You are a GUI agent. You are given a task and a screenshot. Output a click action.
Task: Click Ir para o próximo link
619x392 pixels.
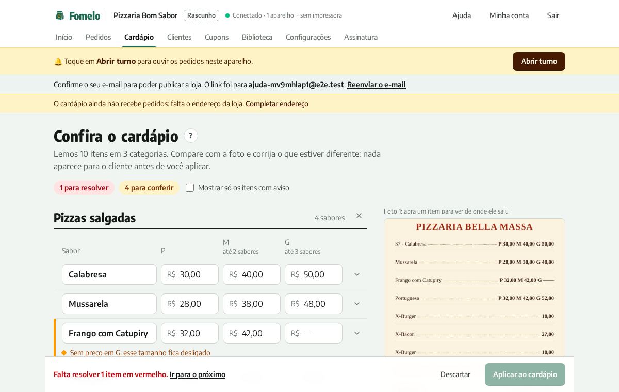tap(198, 374)
